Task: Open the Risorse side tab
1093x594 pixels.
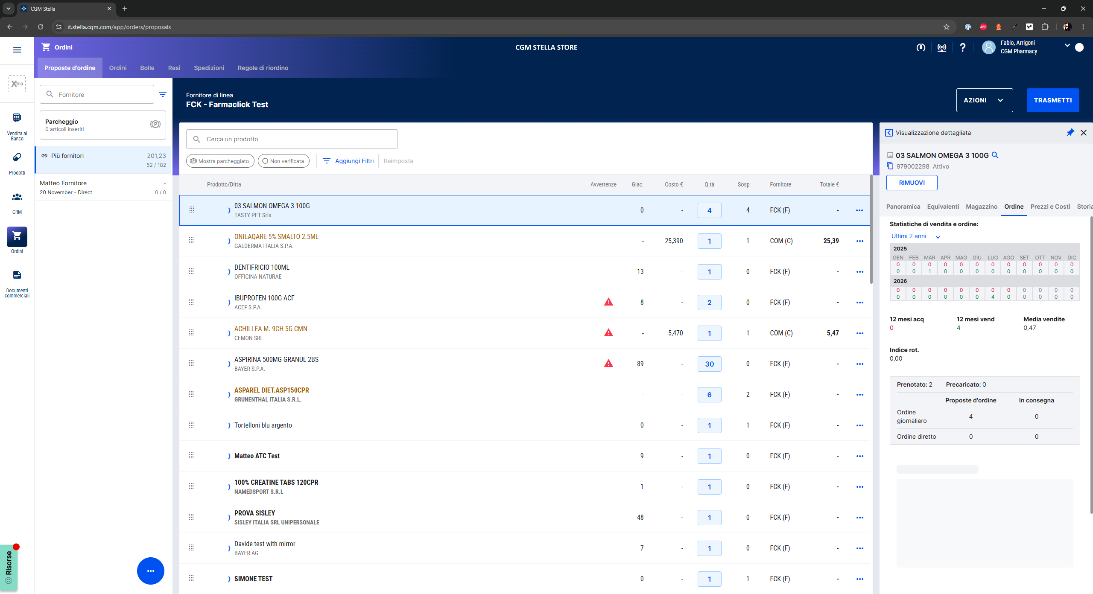Action: click(9, 568)
